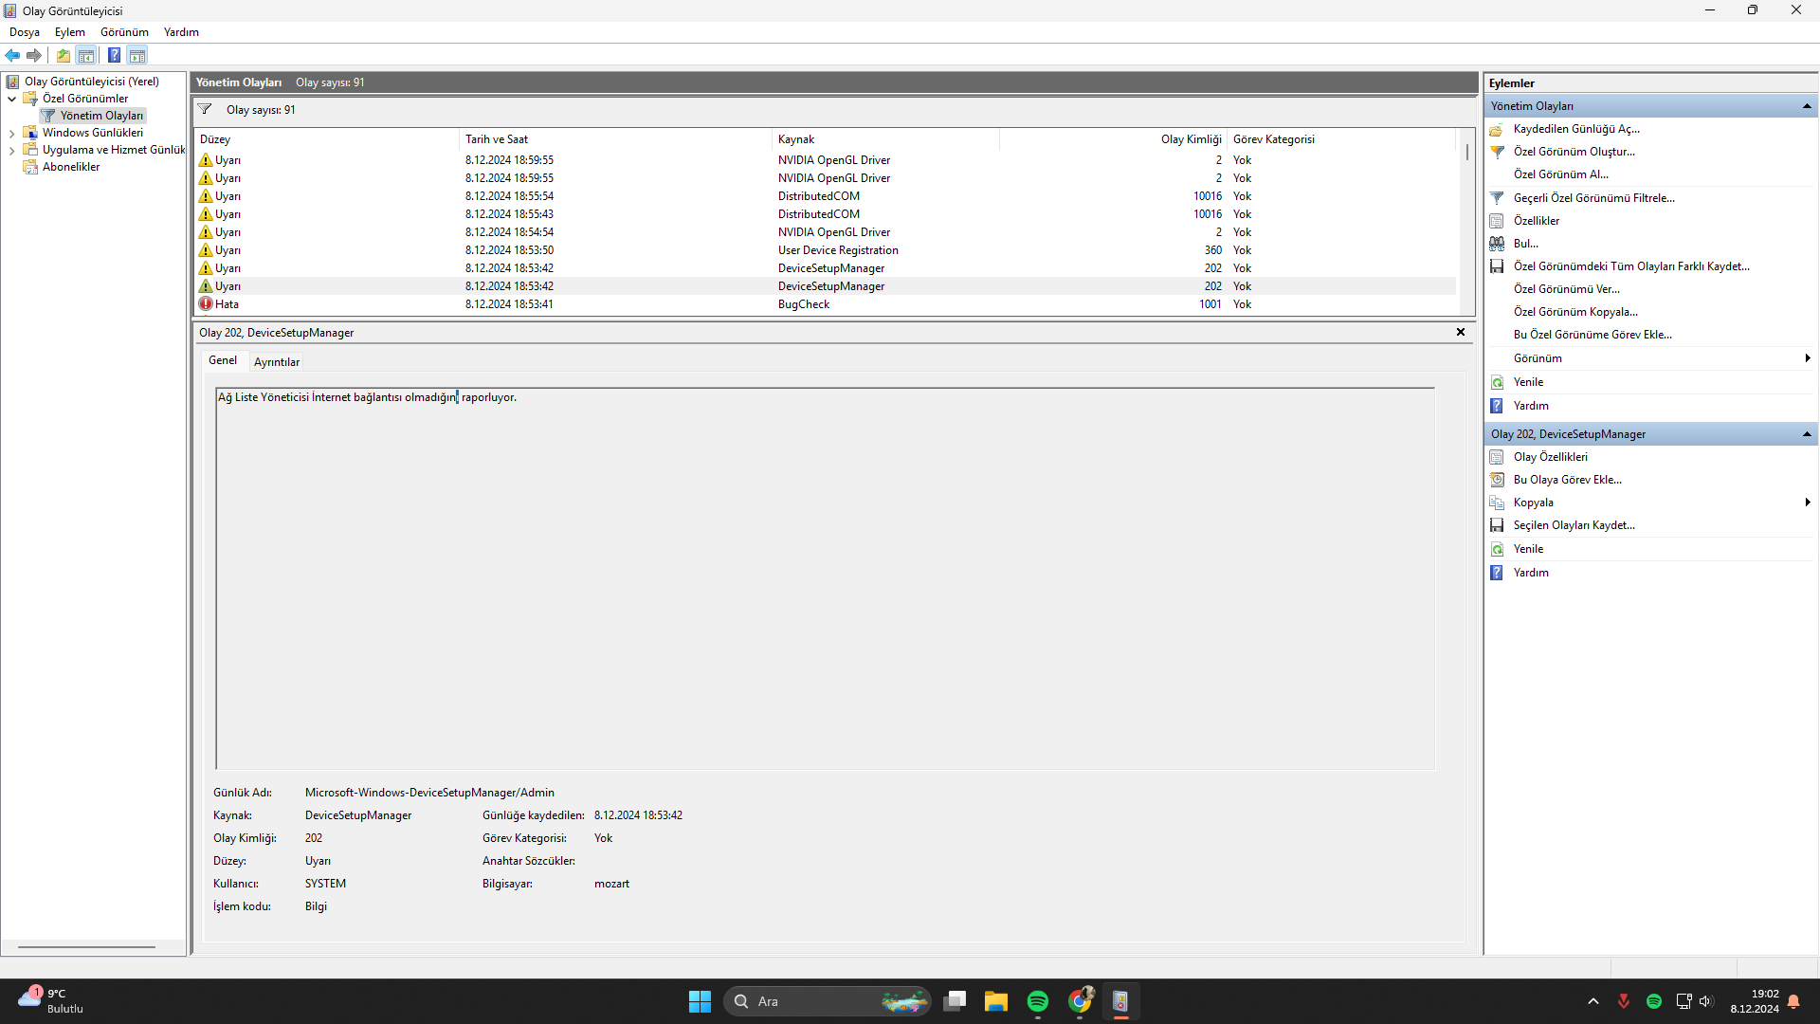Open the 'Eylem' menu
Image resolution: width=1820 pixels, height=1024 pixels.
pos(69,32)
